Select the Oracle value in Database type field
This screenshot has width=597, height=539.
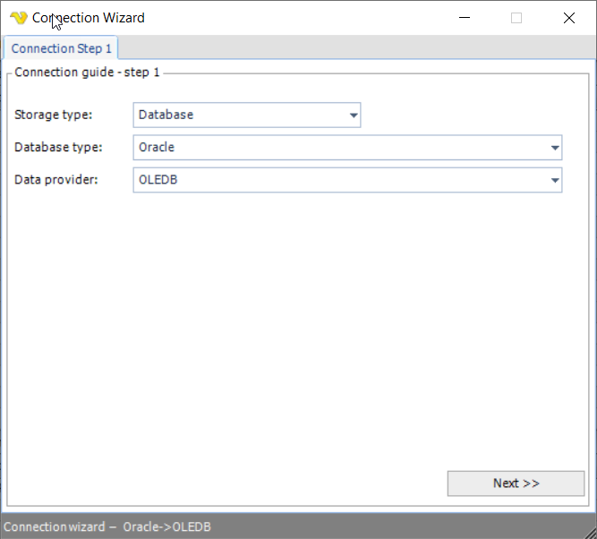pyautogui.click(x=157, y=147)
